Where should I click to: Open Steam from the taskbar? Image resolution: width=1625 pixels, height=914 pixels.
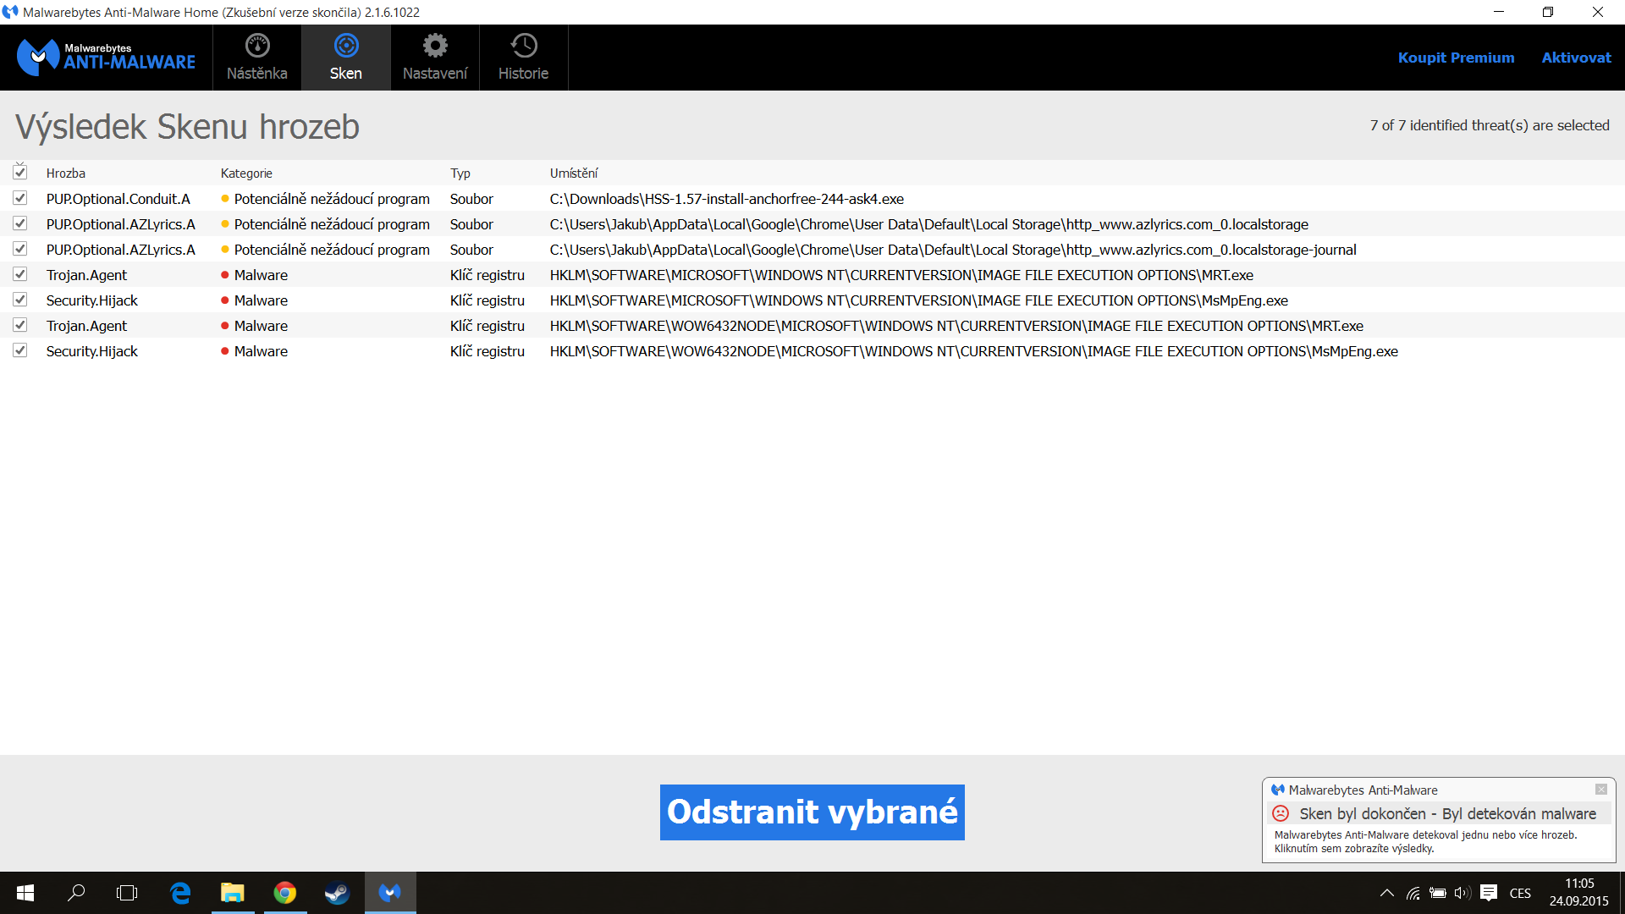tap(337, 893)
